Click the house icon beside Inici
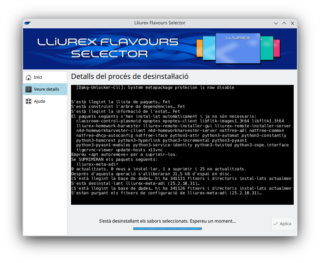 point(29,77)
